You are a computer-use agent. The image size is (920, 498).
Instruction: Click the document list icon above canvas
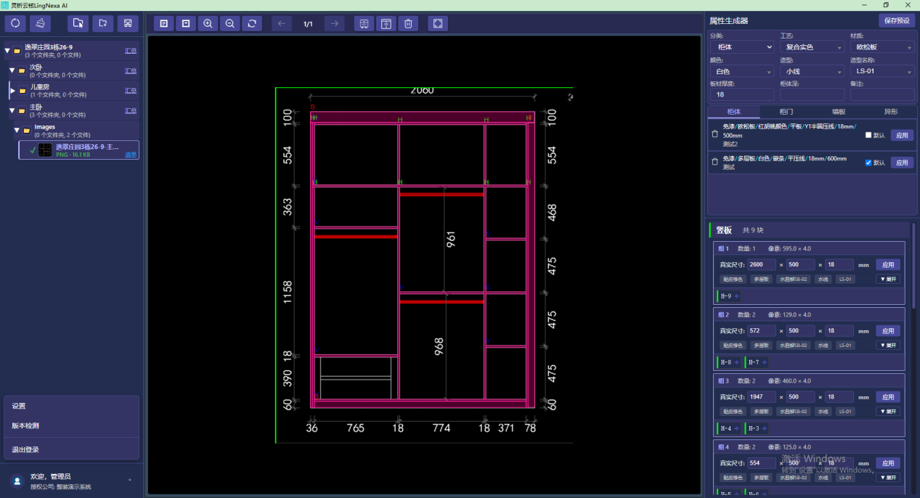[x=164, y=24]
